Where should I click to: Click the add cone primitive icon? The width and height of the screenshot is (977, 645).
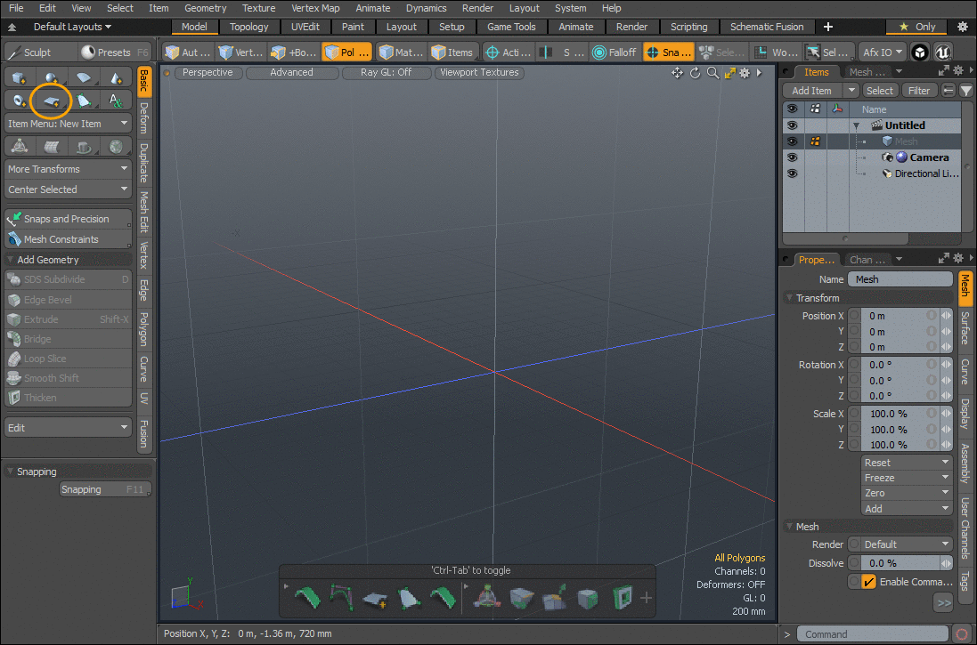(116, 78)
